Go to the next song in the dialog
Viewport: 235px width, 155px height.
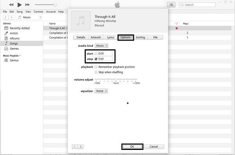coord(81,146)
